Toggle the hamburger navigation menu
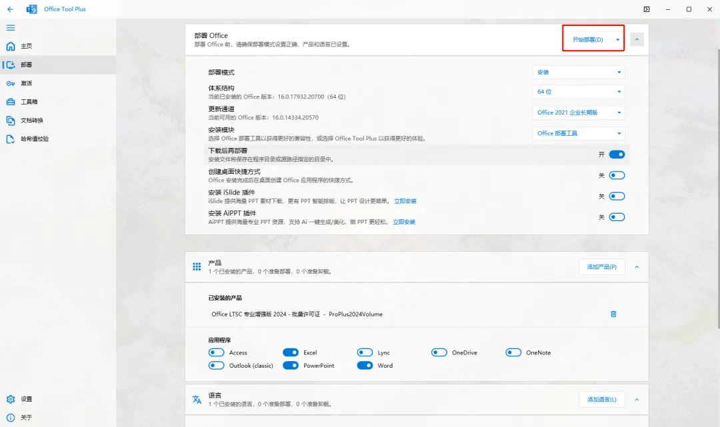The height and width of the screenshot is (427, 720). coord(11,28)
